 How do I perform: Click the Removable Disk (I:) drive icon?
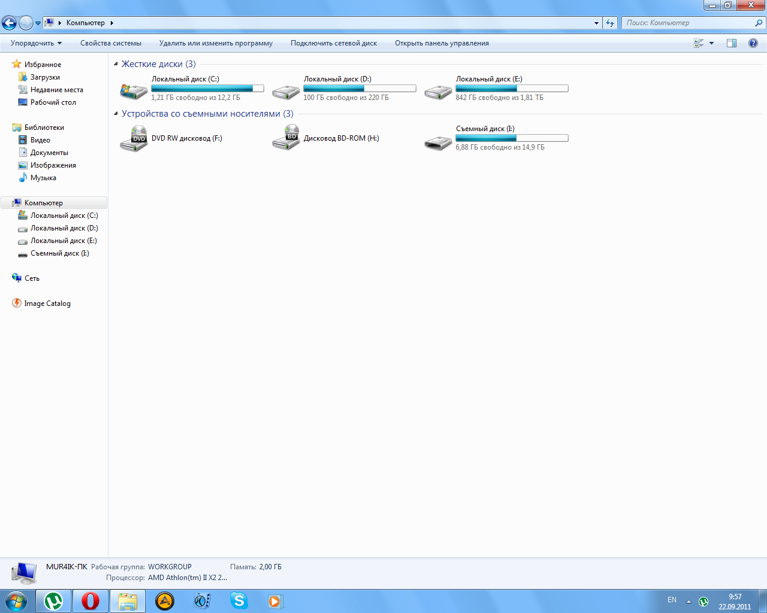438,142
